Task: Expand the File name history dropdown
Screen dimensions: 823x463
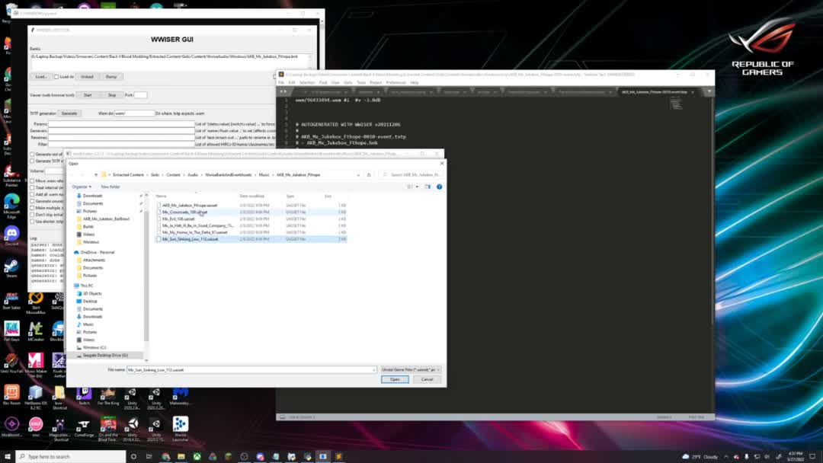Action: 373,369
